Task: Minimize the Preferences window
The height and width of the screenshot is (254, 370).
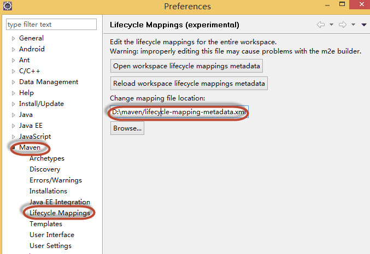Action: pos(327,5)
